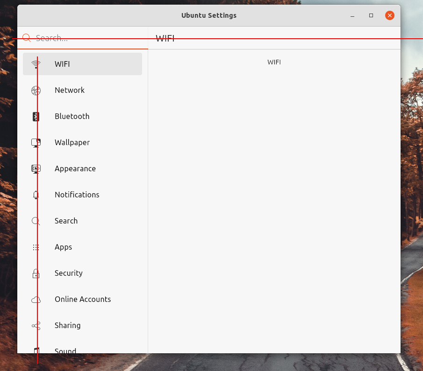Click the Sound speaker icon at bottom

click(36, 350)
